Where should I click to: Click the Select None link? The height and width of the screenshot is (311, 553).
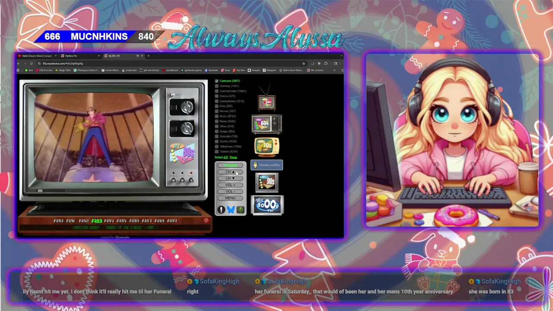pos(233,157)
